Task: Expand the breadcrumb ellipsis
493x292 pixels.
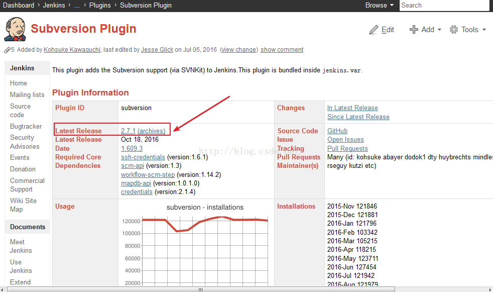Action: click(x=77, y=6)
